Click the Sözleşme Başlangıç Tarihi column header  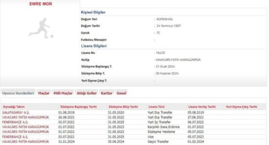pos(78,107)
